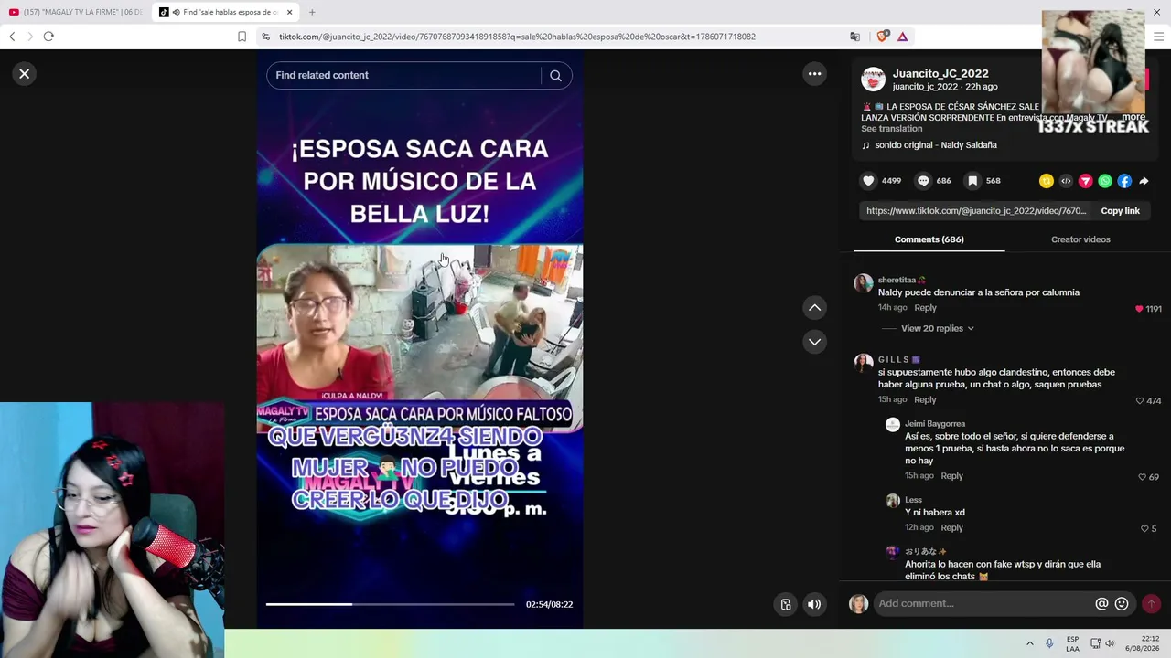This screenshot has height=658, width=1171.
Task: Share to Facebook icon
Action: [x=1124, y=181]
